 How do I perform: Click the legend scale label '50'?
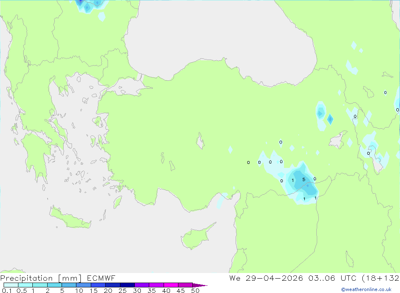[195, 291]
